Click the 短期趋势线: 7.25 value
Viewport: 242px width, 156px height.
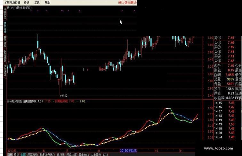tap(33, 101)
